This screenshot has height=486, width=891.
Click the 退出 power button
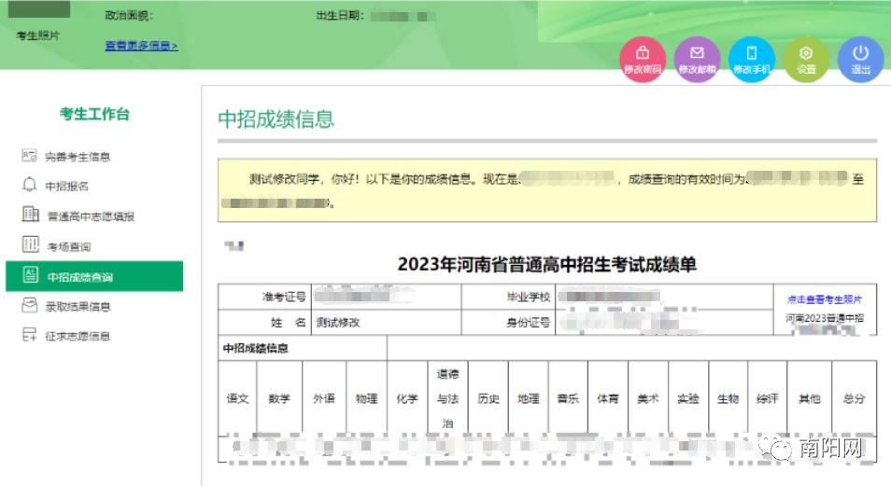860,59
